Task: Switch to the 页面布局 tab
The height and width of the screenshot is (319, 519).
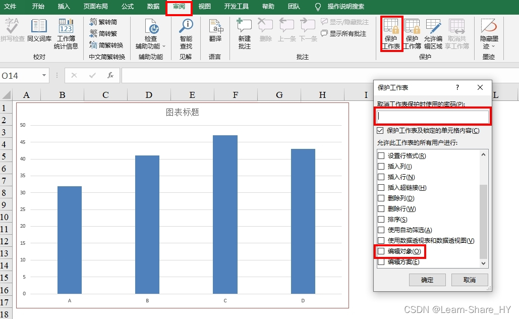Action: [x=95, y=6]
